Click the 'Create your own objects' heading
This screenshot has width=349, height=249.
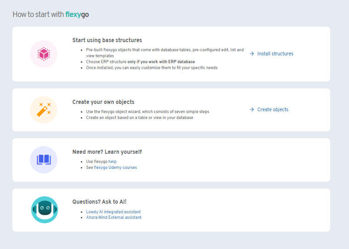tap(103, 102)
